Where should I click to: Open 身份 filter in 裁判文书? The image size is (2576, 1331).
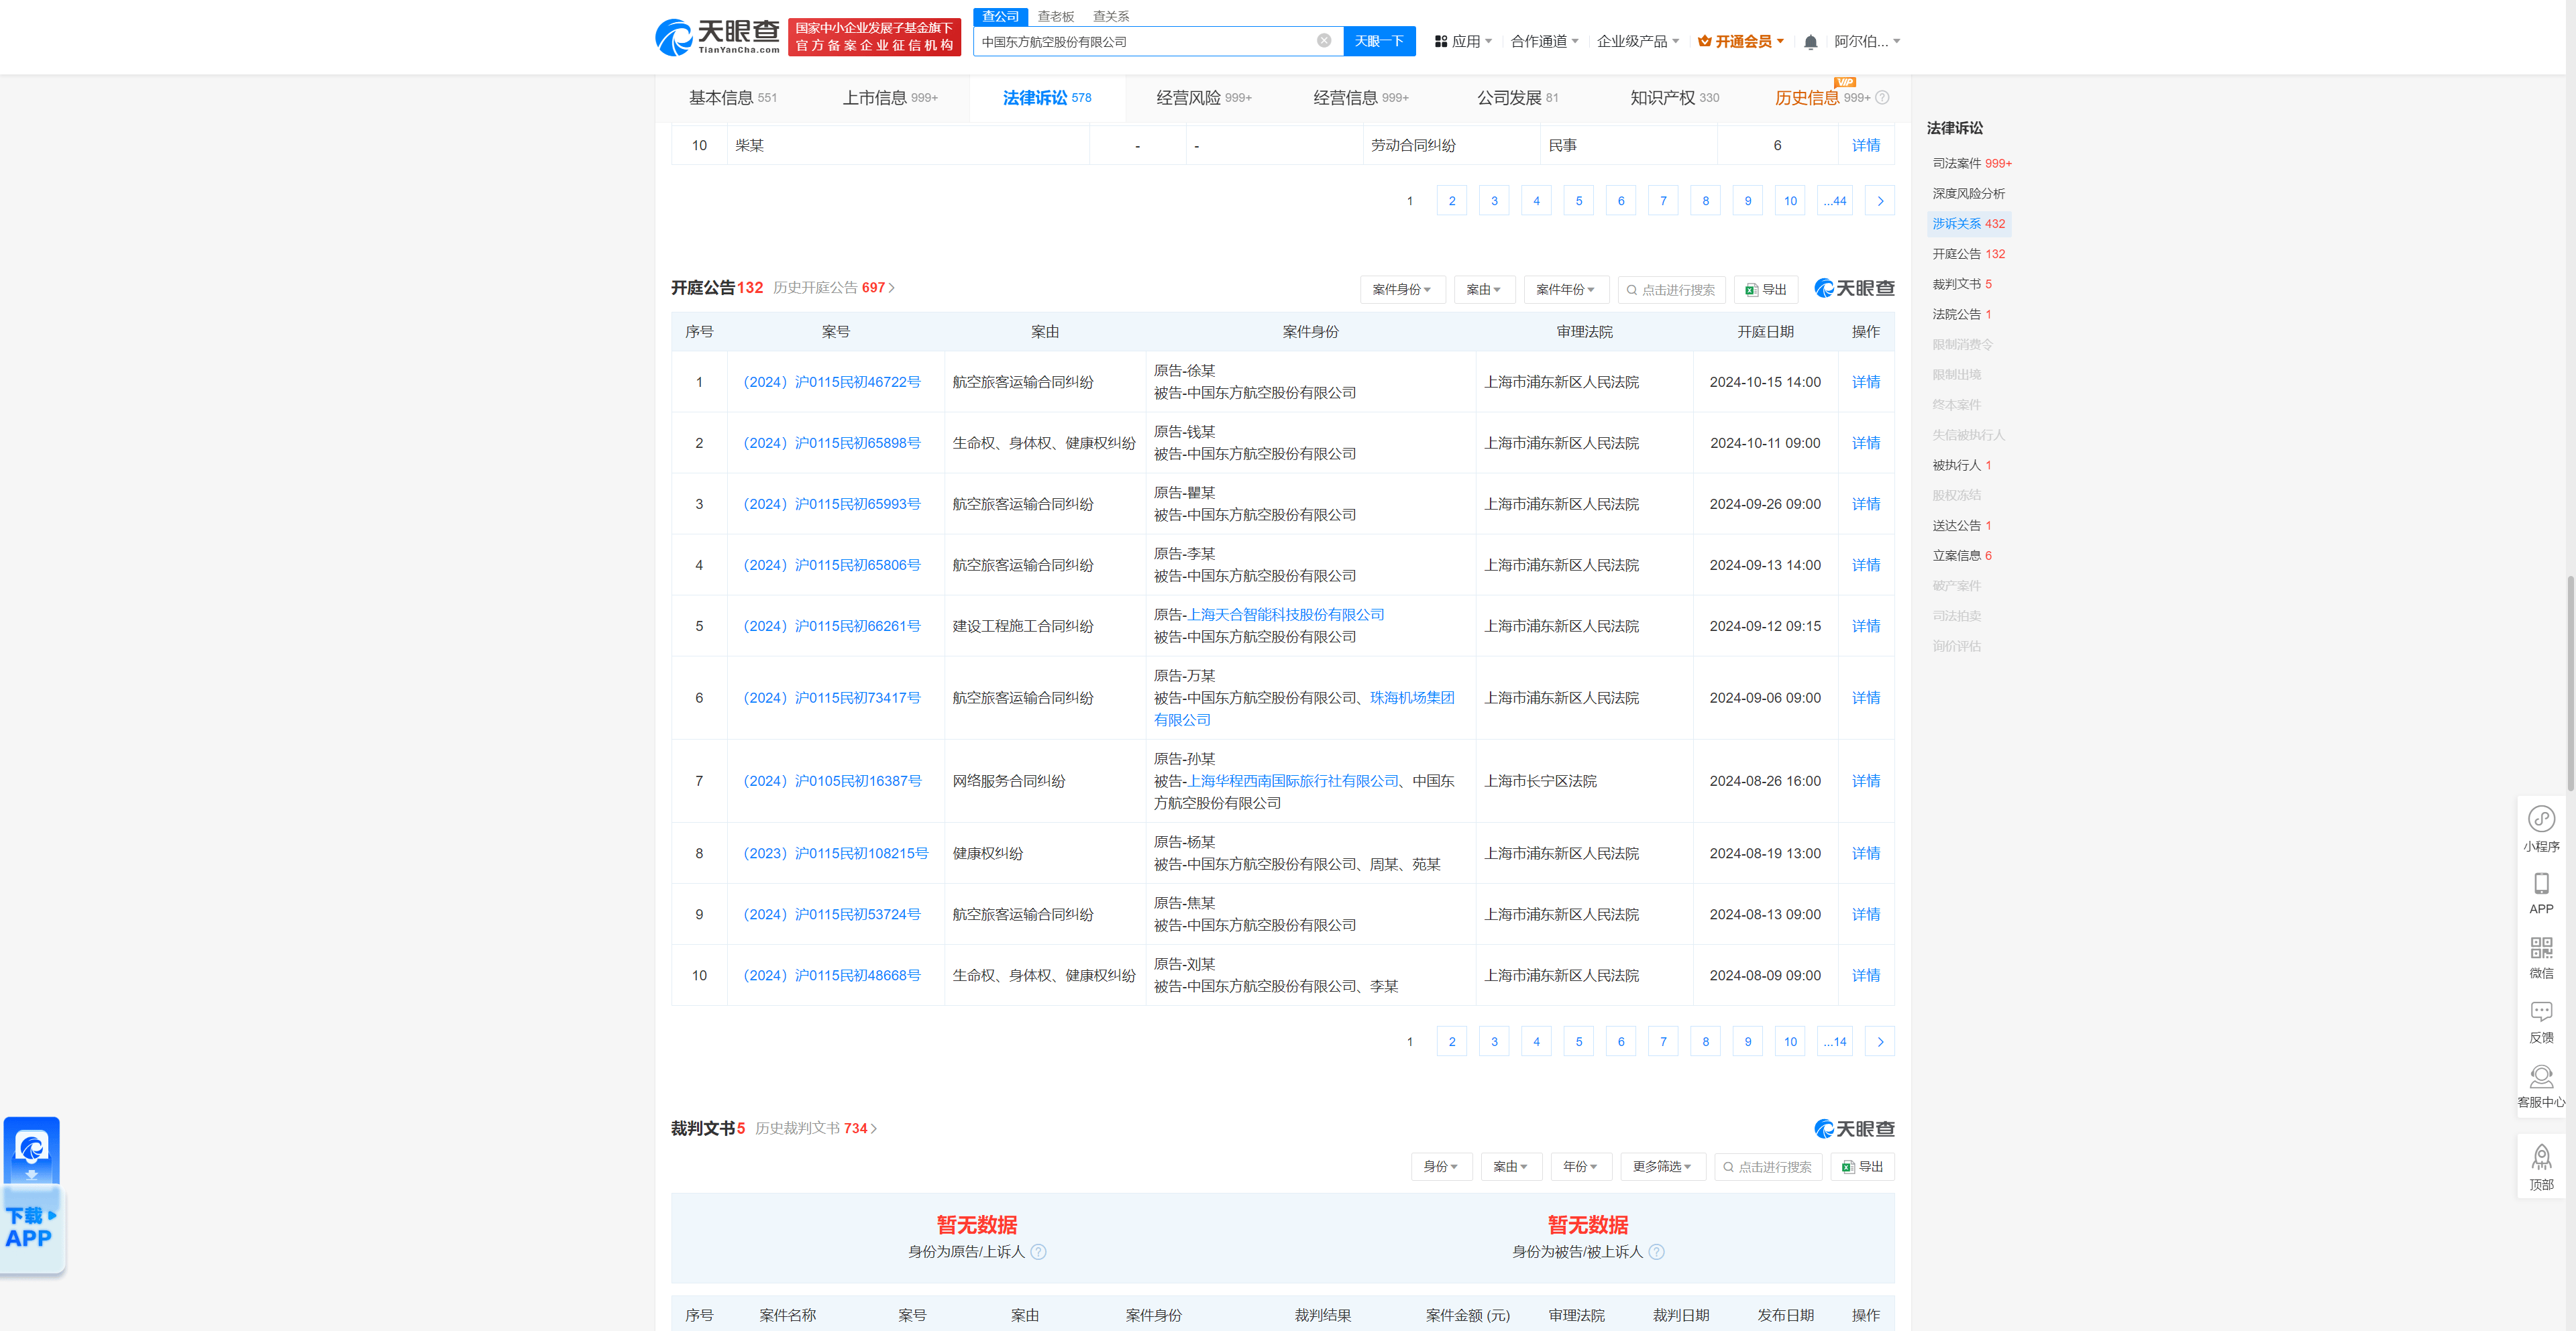[x=1441, y=1167]
